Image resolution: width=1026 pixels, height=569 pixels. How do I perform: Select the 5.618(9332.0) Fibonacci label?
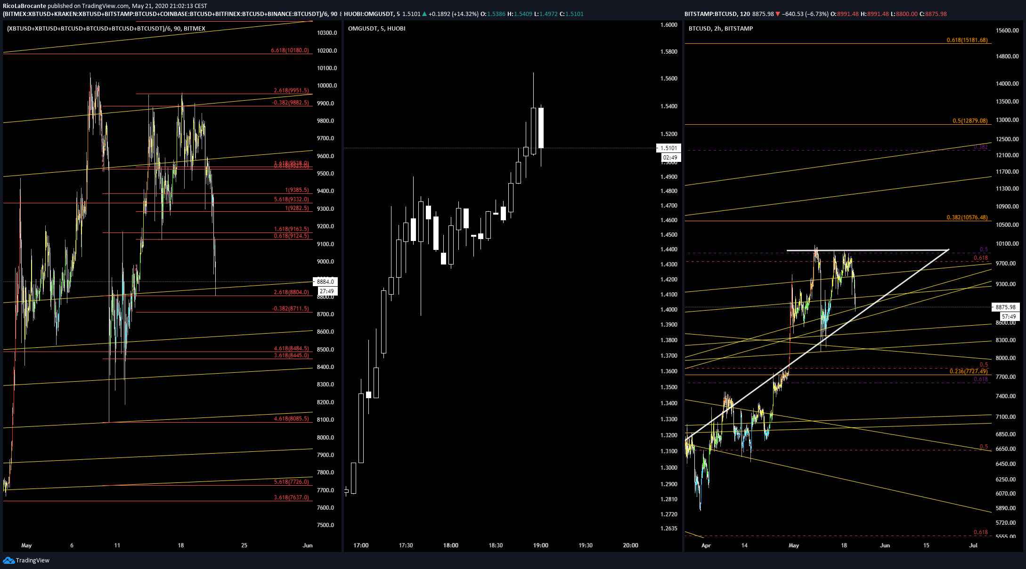291,200
